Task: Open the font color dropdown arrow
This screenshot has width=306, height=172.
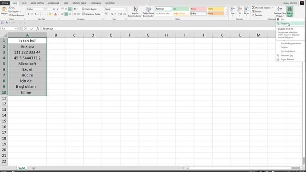Action: click(58, 14)
